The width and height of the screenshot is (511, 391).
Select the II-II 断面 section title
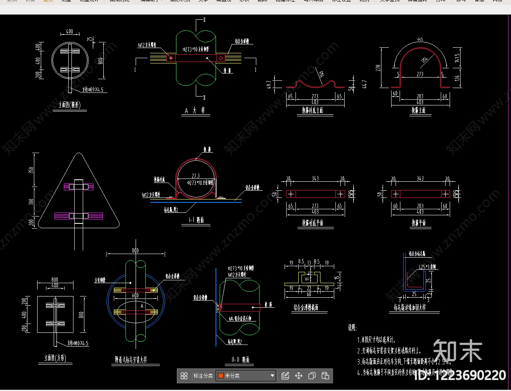(x=241, y=359)
